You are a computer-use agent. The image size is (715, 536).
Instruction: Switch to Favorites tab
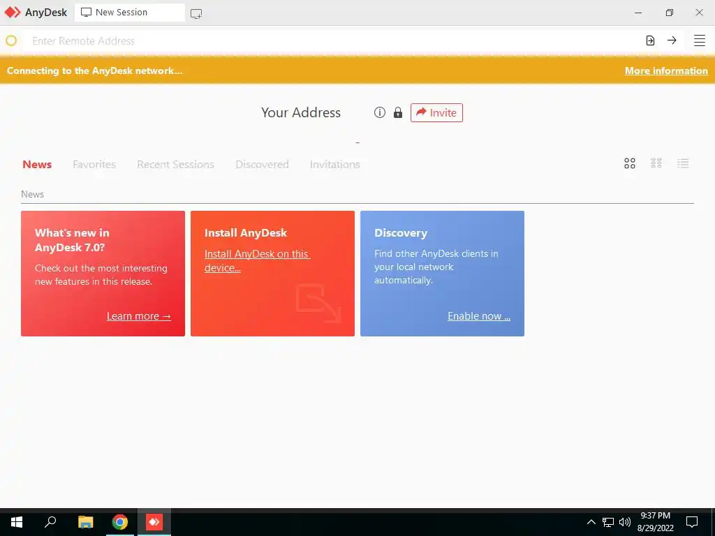(x=94, y=165)
